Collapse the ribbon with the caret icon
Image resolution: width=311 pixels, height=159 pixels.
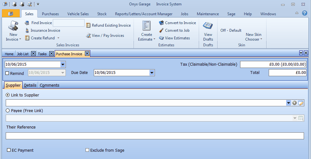pos(297,13)
